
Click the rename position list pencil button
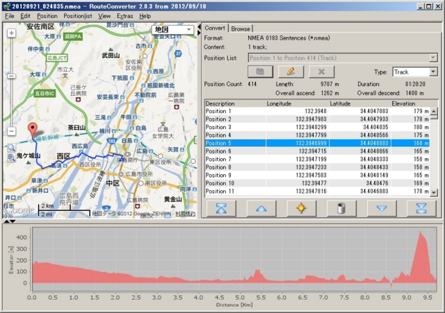click(x=291, y=71)
